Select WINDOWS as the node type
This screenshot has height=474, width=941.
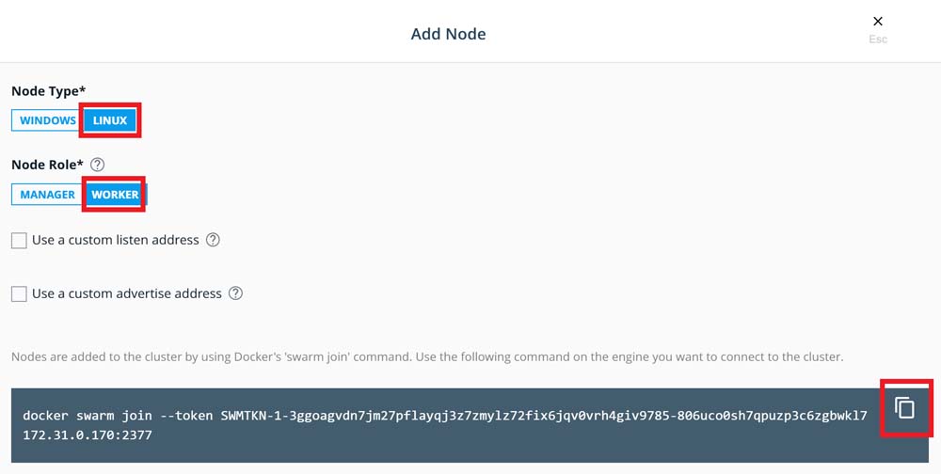coord(47,120)
